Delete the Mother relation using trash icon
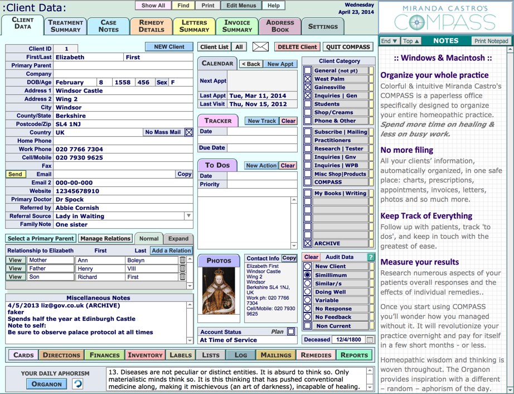Image resolution: width=514 pixels, height=394 pixels. [x=182, y=260]
